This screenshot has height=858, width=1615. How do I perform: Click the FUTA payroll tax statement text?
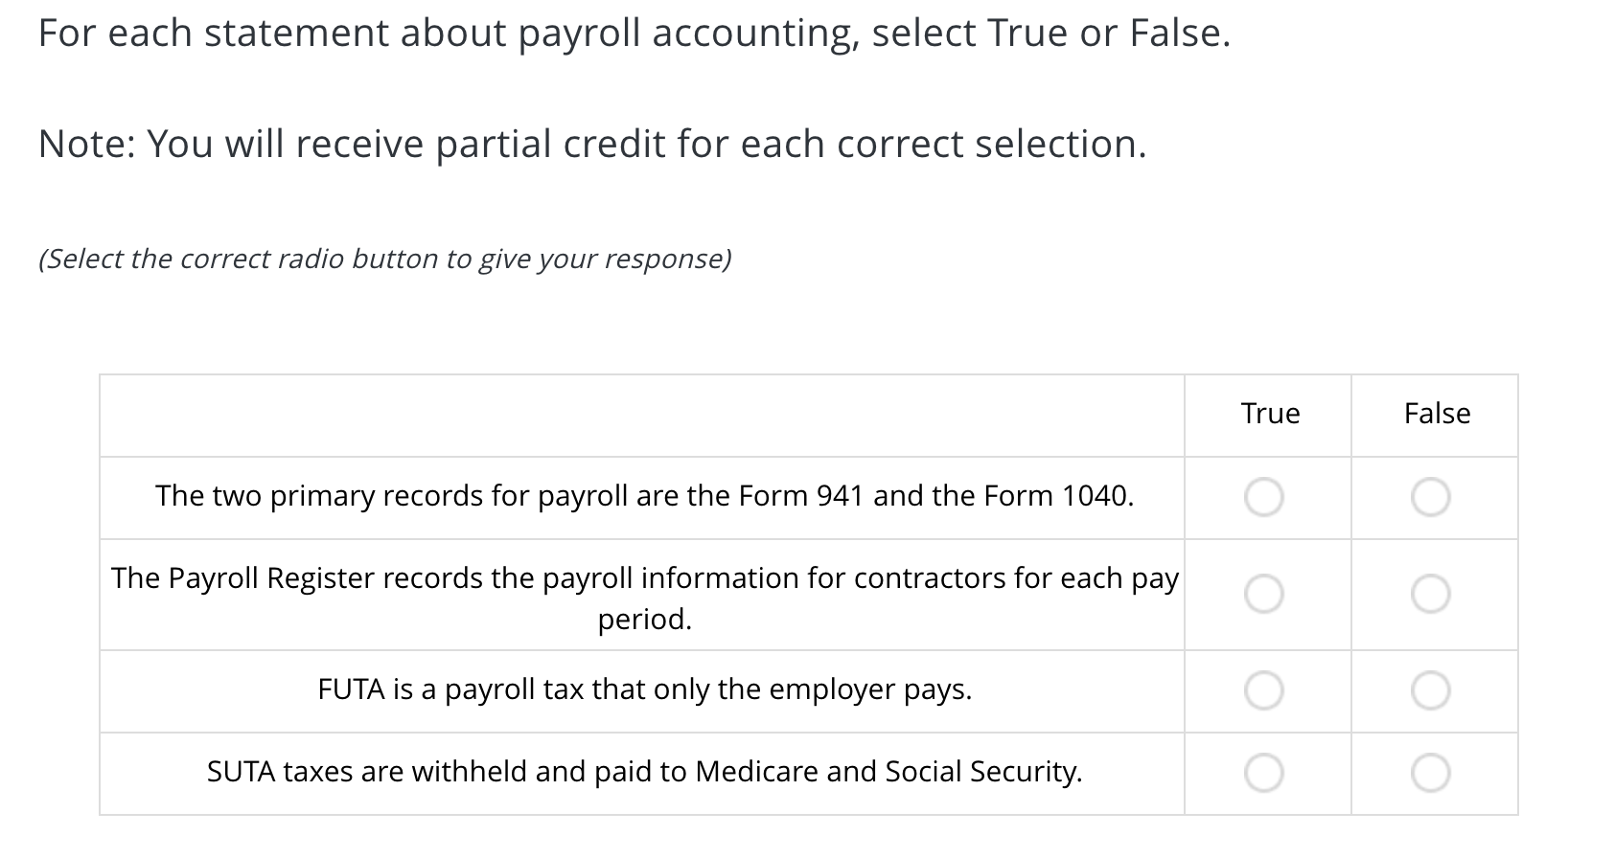(645, 689)
